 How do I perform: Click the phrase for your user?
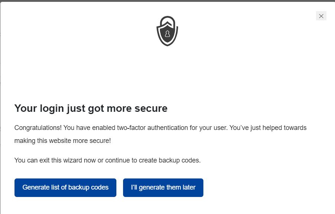tap(209, 128)
